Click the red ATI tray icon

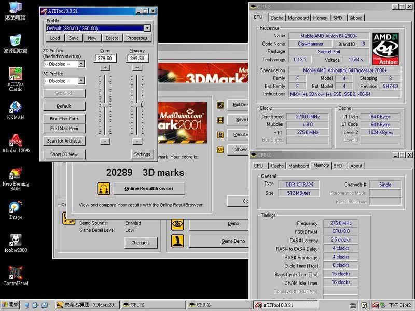point(375,305)
